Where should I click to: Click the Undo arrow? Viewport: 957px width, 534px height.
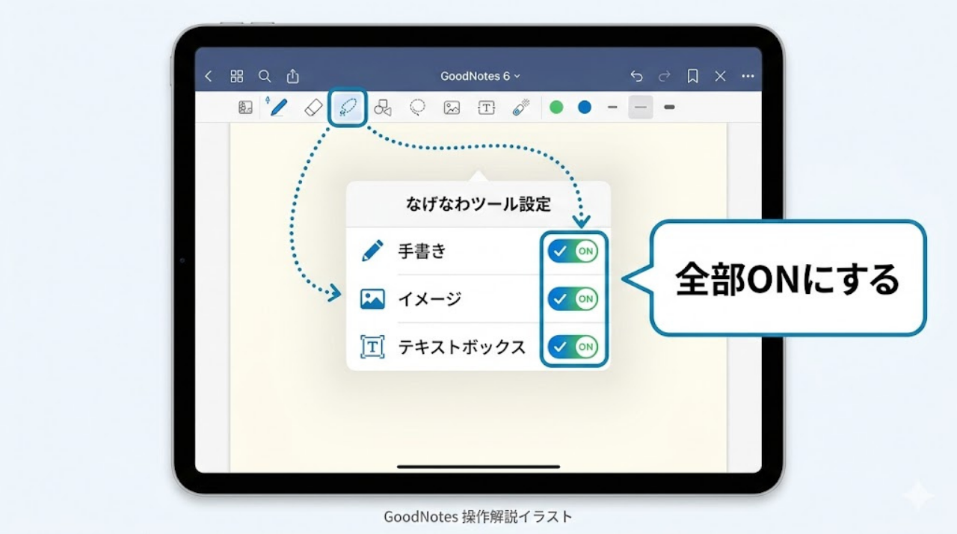636,76
